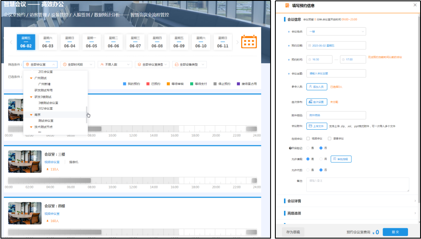This screenshot has width=421, height=239.
Task: Click the blue 提交 button
Action: (395, 232)
